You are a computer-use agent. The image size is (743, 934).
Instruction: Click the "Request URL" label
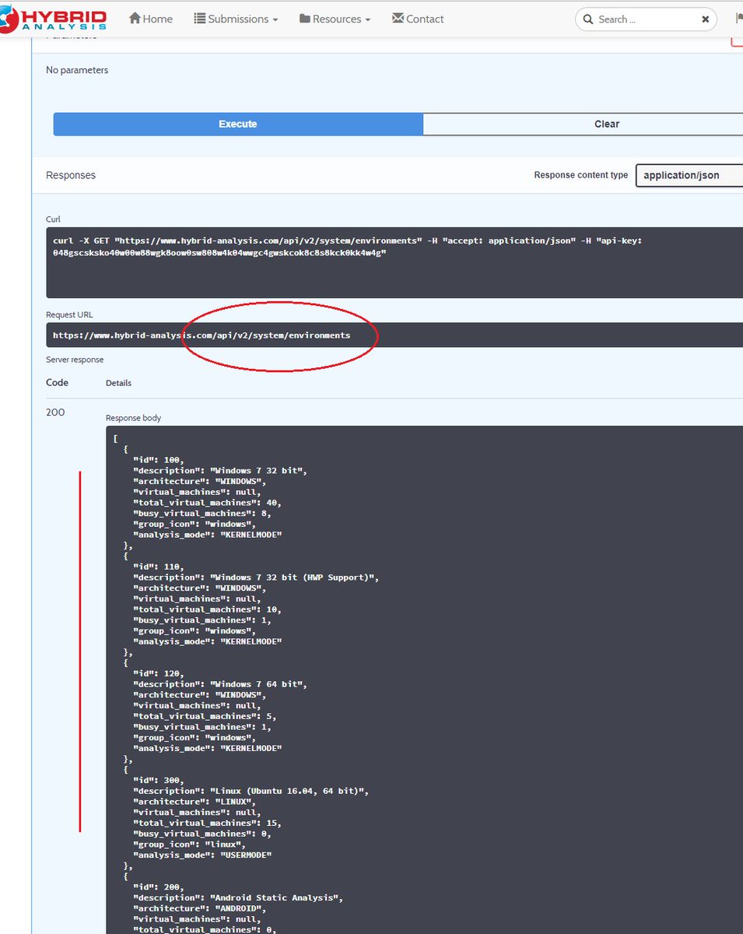(68, 314)
